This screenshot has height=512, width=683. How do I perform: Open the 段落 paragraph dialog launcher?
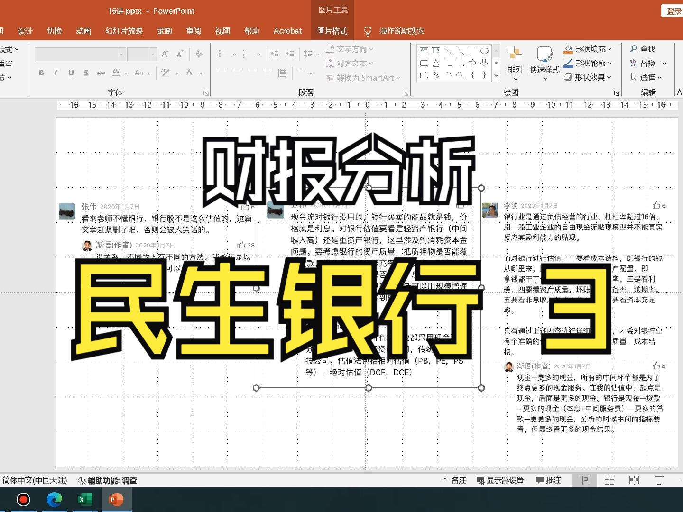pyautogui.click(x=406, y=93)
